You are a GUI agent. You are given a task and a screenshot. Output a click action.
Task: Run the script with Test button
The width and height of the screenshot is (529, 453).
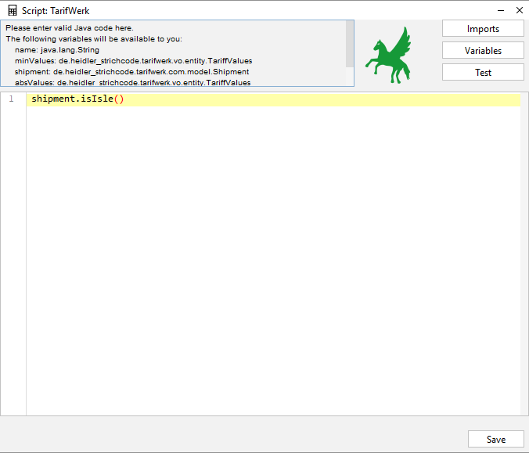click(x=483, y=72)
